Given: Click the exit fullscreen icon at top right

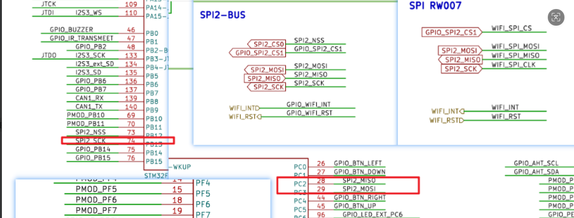Looking at the screenshot, I should 556,18.
